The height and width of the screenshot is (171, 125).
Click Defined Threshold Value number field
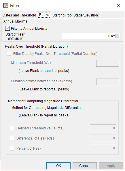pyautogui.click(x=103, y=128)
